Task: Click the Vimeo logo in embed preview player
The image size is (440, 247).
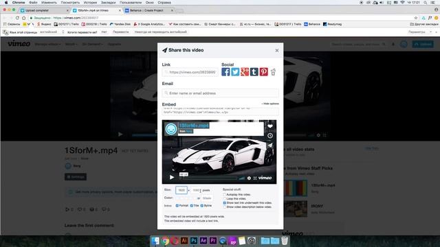Action: click(x=265, y=178)
